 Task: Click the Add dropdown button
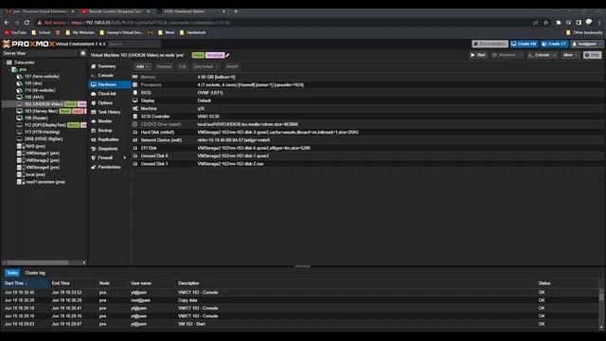[x=142, y=66]
